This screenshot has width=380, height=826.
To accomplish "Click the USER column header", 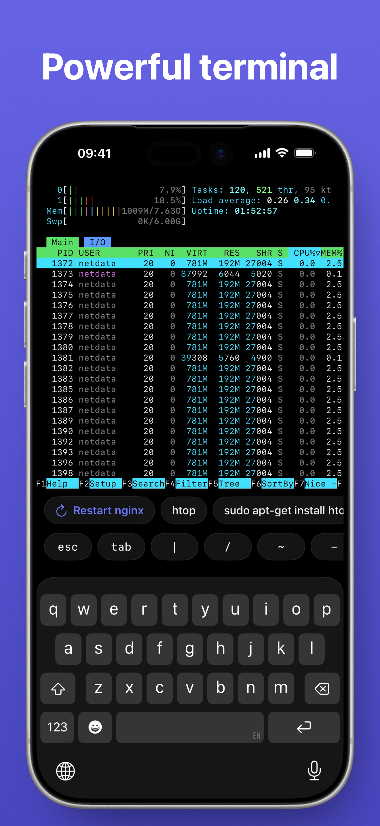I will 90,253.
